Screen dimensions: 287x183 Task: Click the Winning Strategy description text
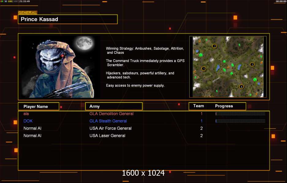click(x=145, y=51)
